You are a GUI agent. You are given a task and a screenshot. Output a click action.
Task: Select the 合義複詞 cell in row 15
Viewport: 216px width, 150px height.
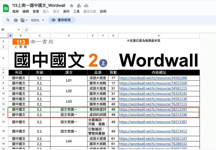tap(98, 122)
